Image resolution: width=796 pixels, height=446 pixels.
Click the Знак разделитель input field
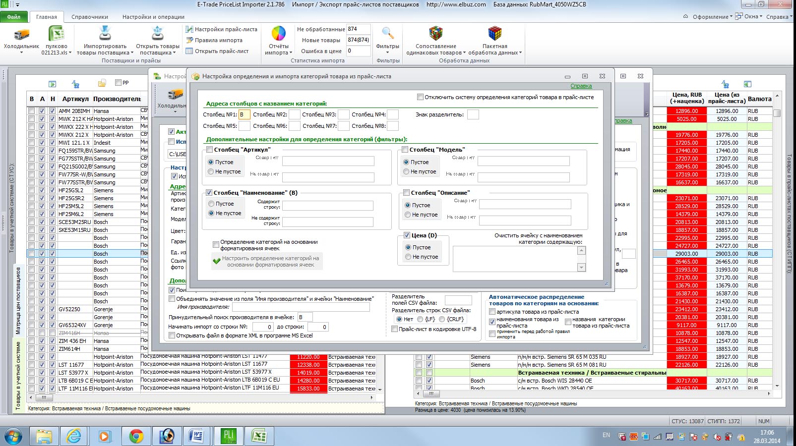pyautogui.click(x=473, y=114)
